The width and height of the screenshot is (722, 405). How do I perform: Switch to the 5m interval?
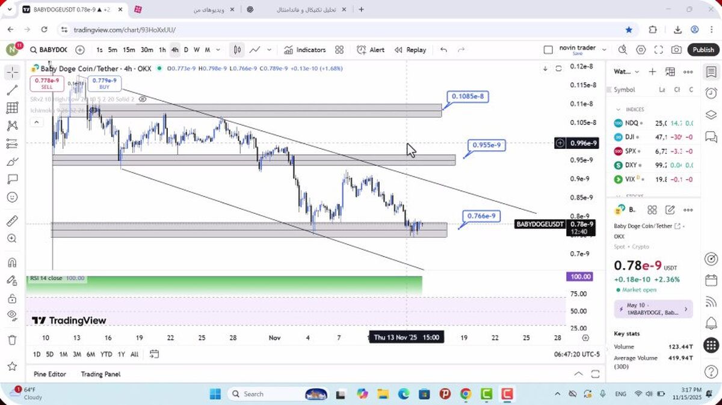(113, 50)
